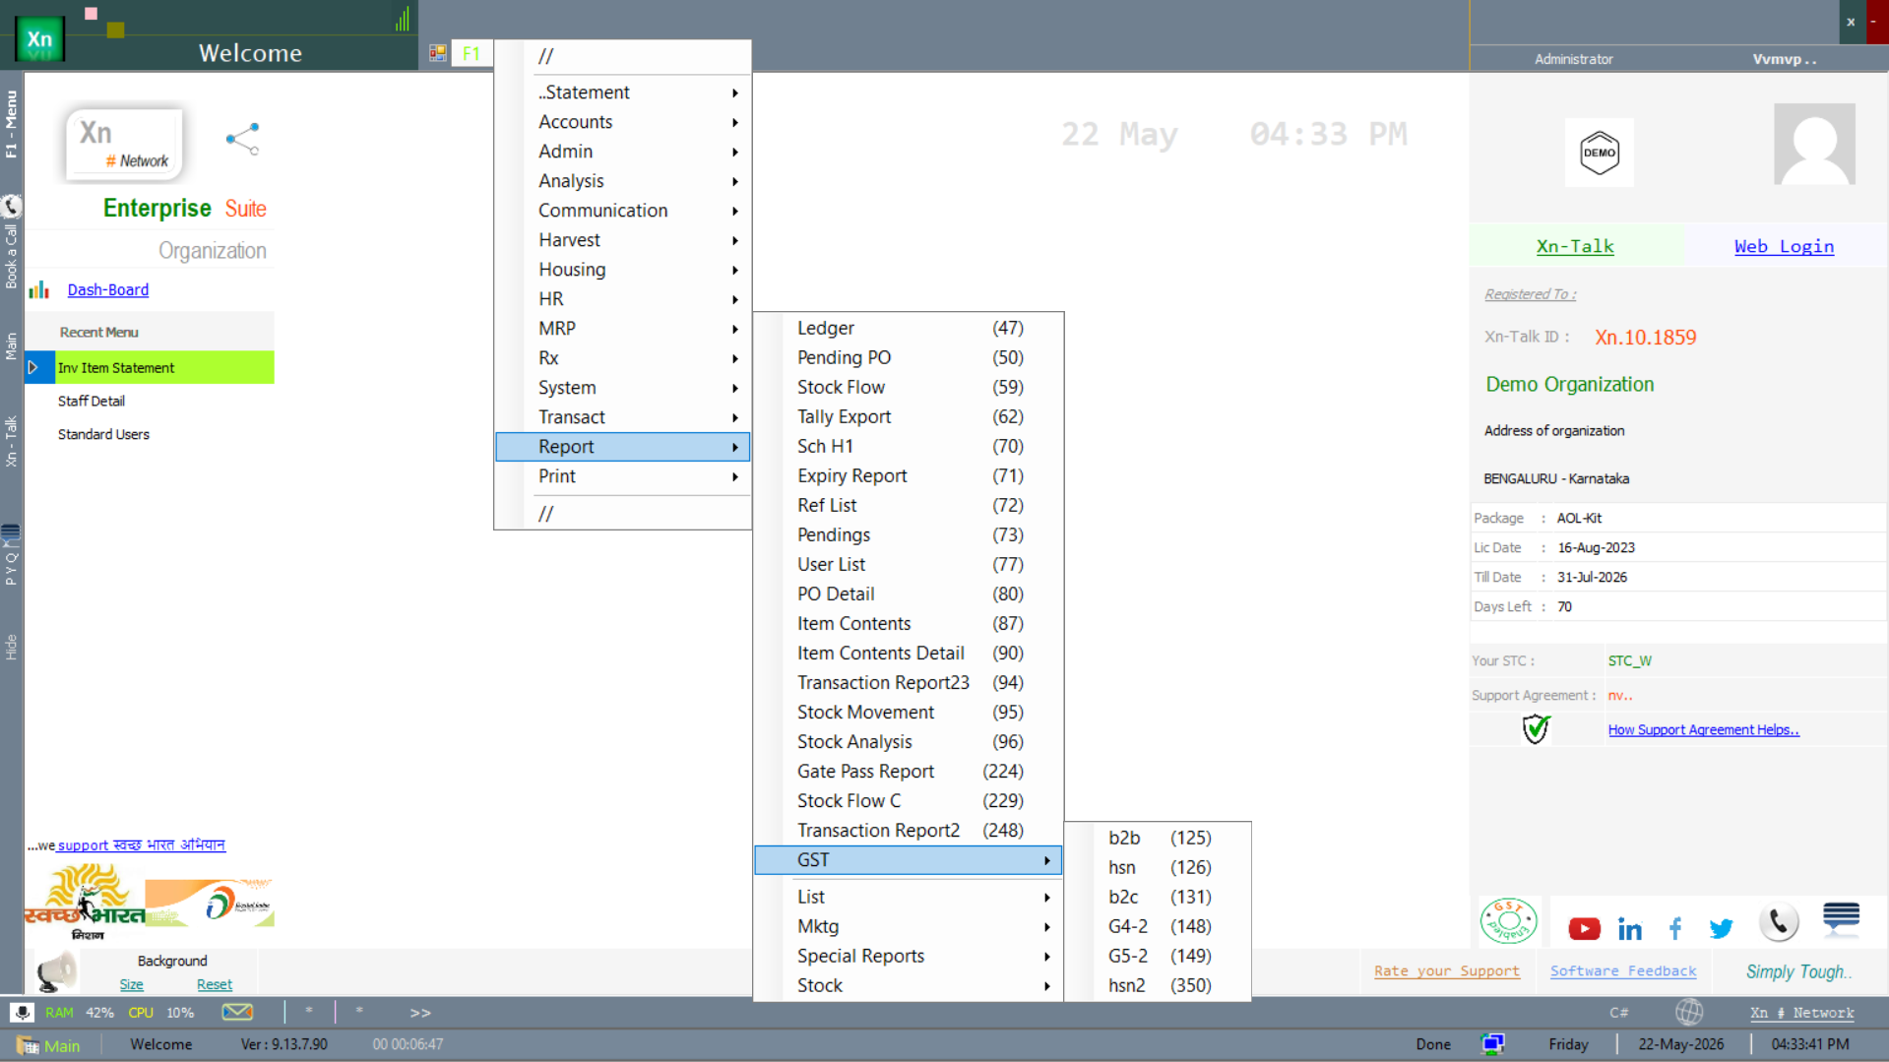Screen dimensions: 1889x1062
Task: Click the download icon left of RAM
Action: [x=22, y=1012]
